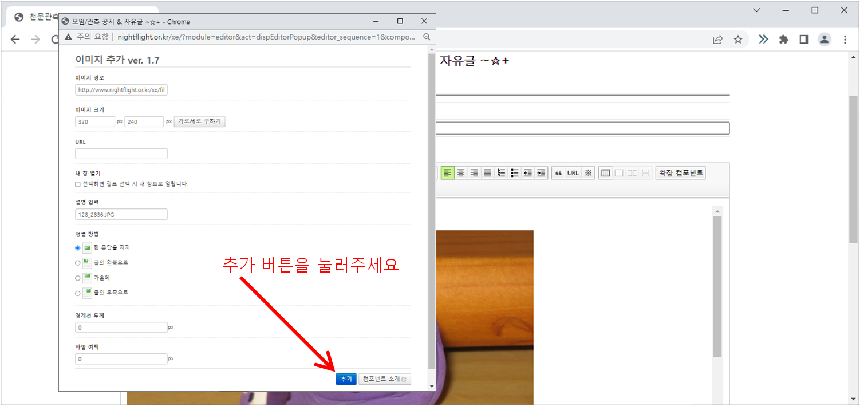Open the tab search chevron in title bar
Image resolution: width=860 pixels, height=406 pixels.
point(756,10)
